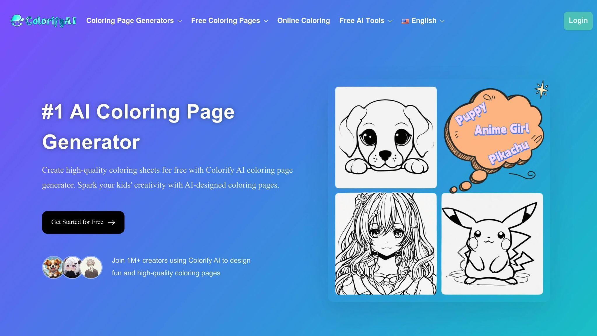Viewport: 597px width, 336px height.
Task: Click the puppy avatar circle
Action: pyautogui.click(x=53, y=267)
